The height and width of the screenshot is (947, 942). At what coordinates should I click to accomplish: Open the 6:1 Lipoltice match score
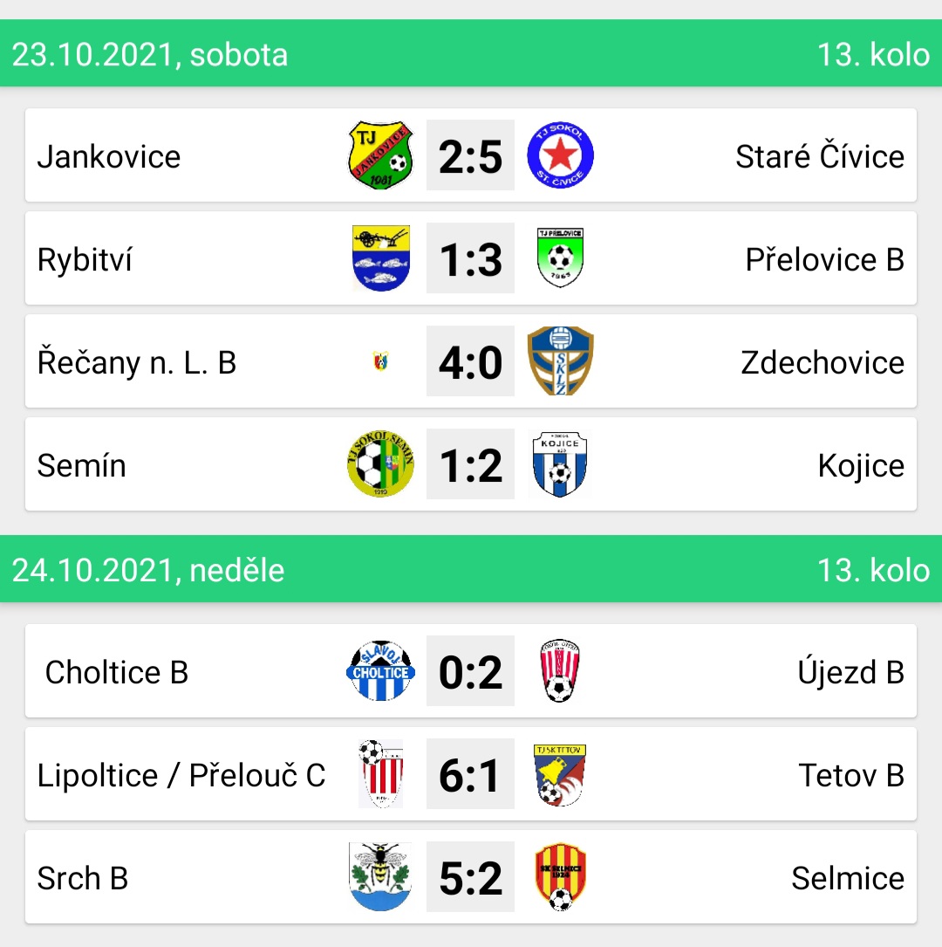[x=470, y=774]
